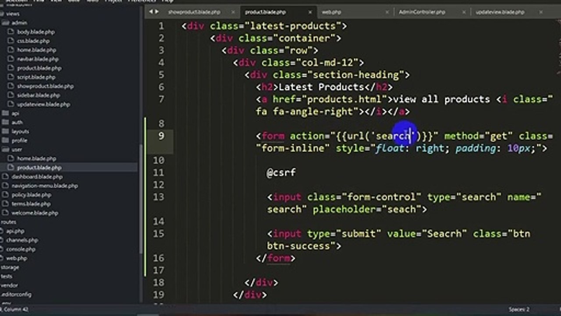Image resolution: width=561 pixels, height=316 pixels.
Task: Open web.php in sidebar routes folder
Action: (x=16, y=259)
